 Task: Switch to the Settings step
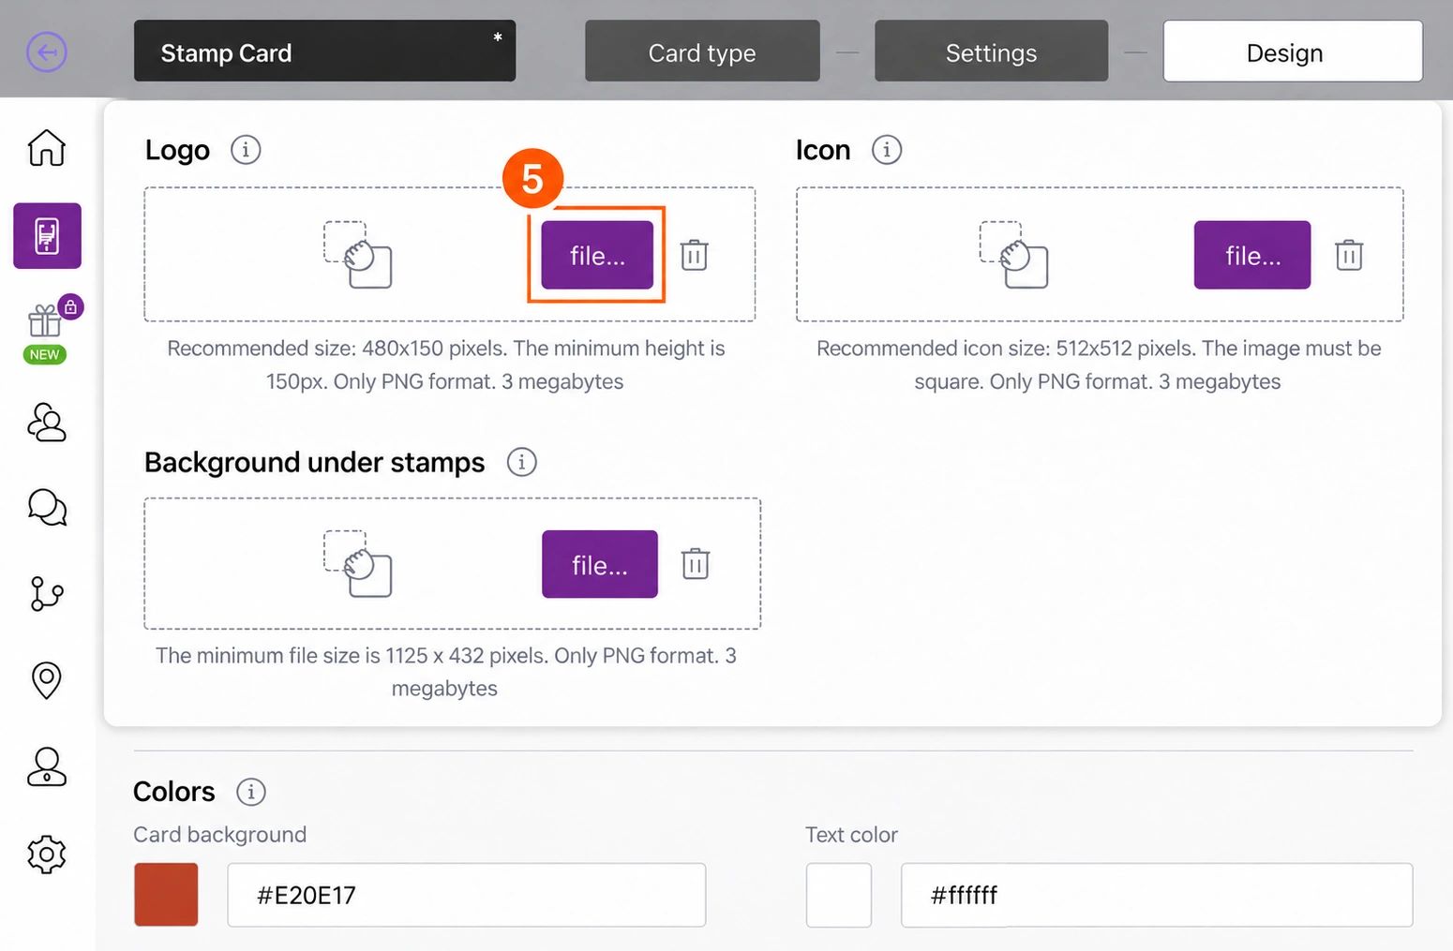click(x=991, y=52)
